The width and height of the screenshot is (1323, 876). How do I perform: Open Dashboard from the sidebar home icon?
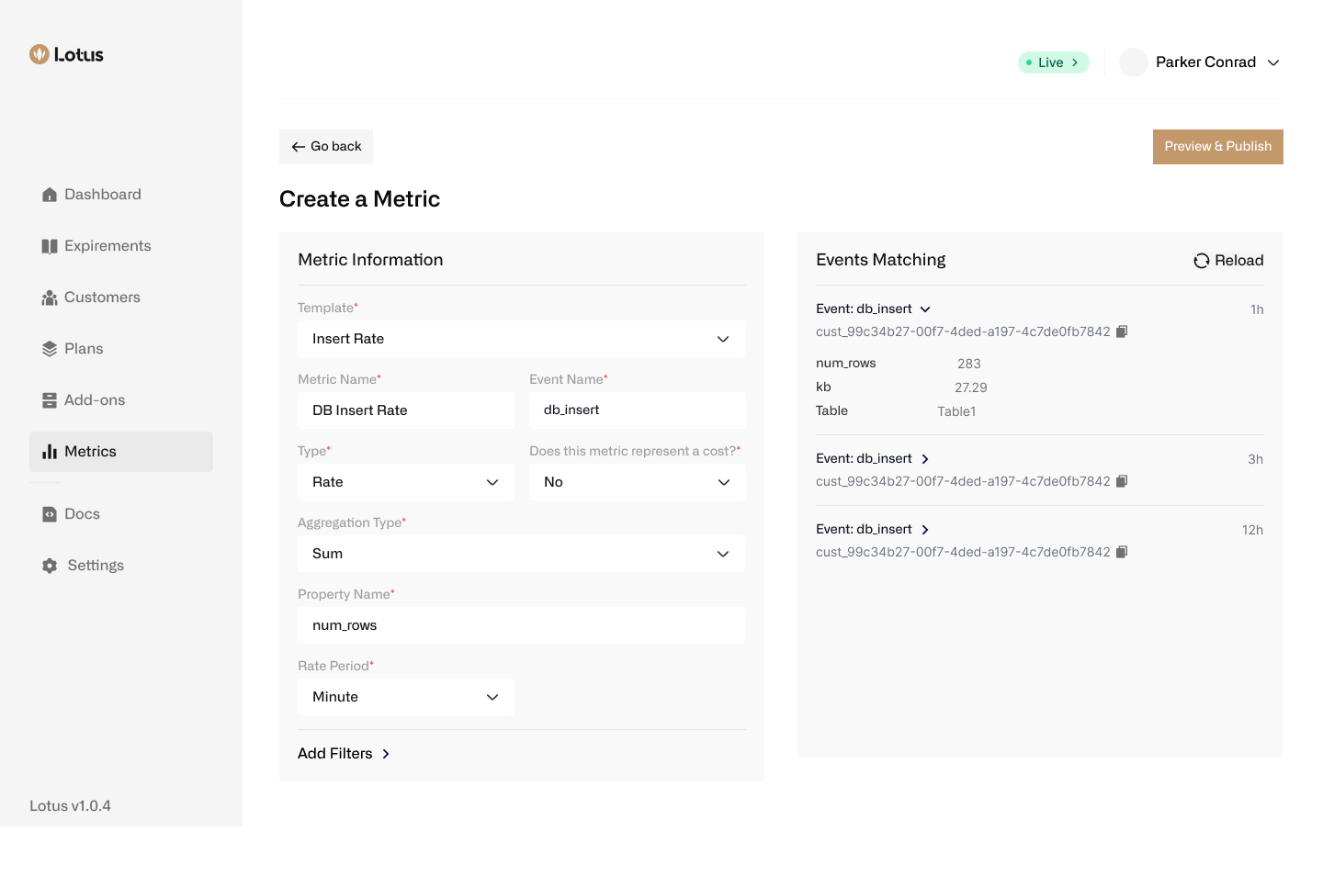click(50, 195)
